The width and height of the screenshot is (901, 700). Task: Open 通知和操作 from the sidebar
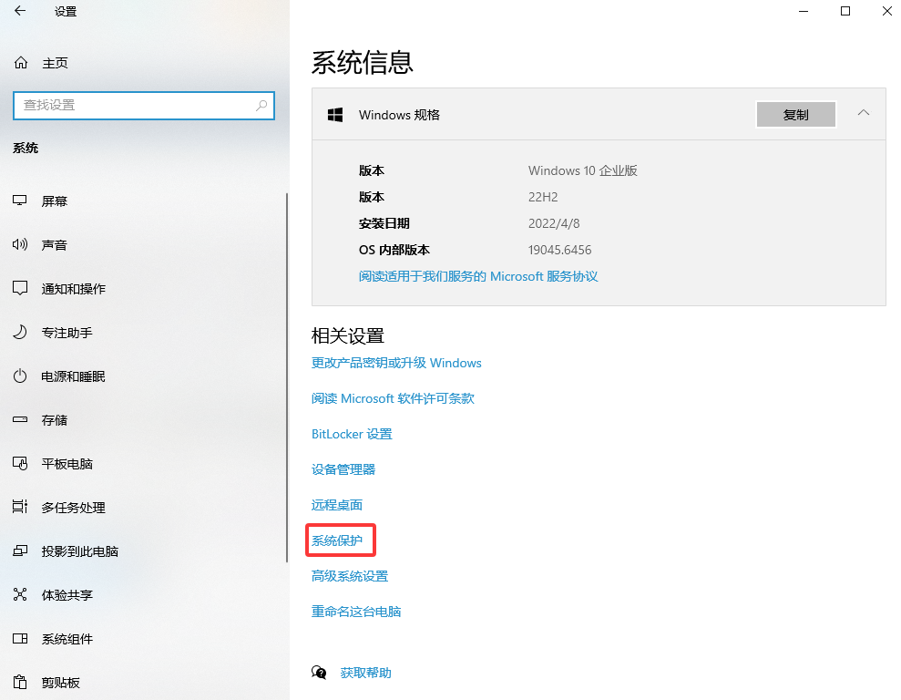coord(69,288)
